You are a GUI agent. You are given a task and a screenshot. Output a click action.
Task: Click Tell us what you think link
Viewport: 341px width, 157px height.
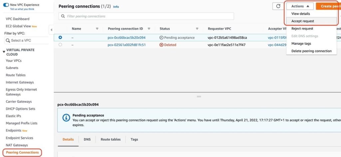[x=22, y=9]
